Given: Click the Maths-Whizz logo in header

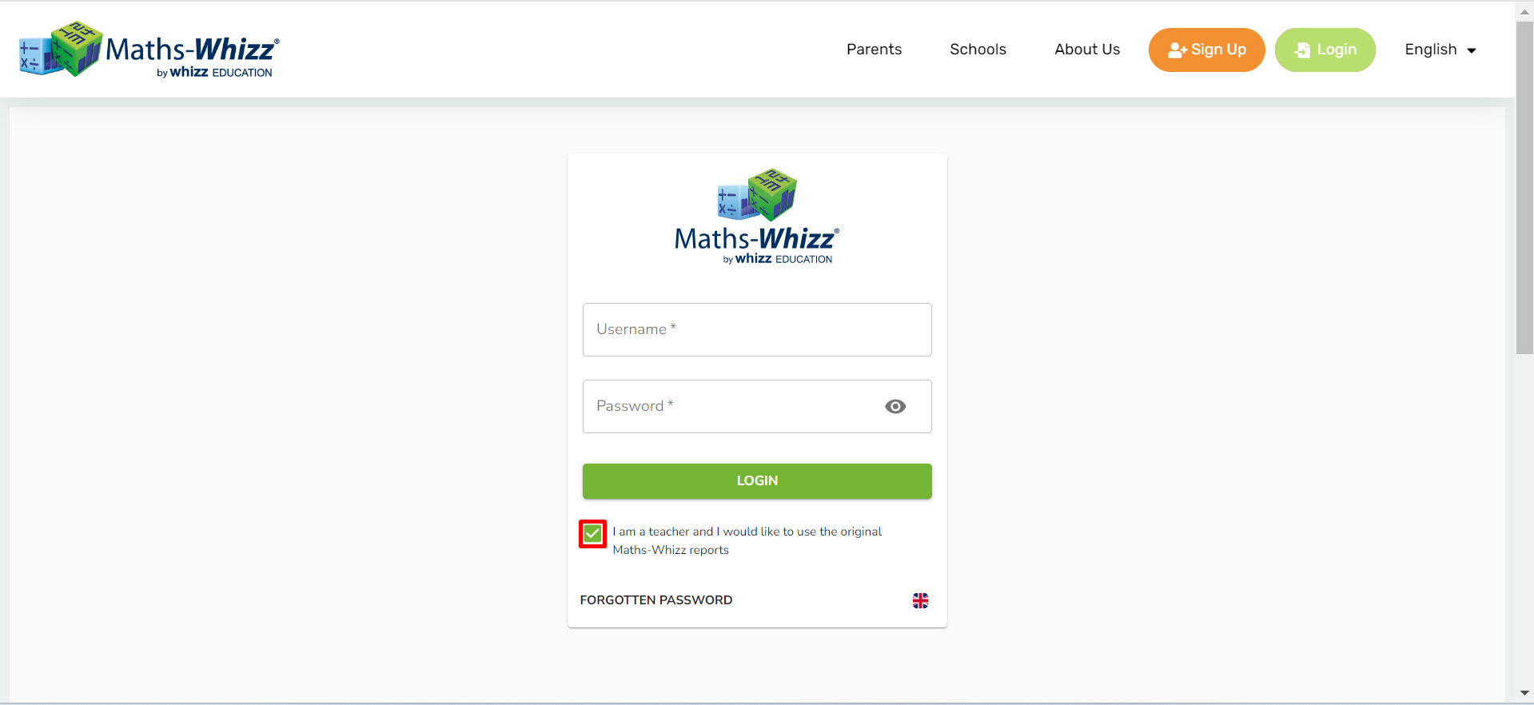Looking at the screenshot, I should (x=149, y=50).
